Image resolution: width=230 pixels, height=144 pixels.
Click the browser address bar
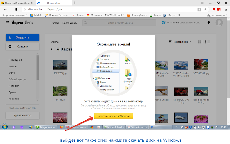(x=109, y=9)
